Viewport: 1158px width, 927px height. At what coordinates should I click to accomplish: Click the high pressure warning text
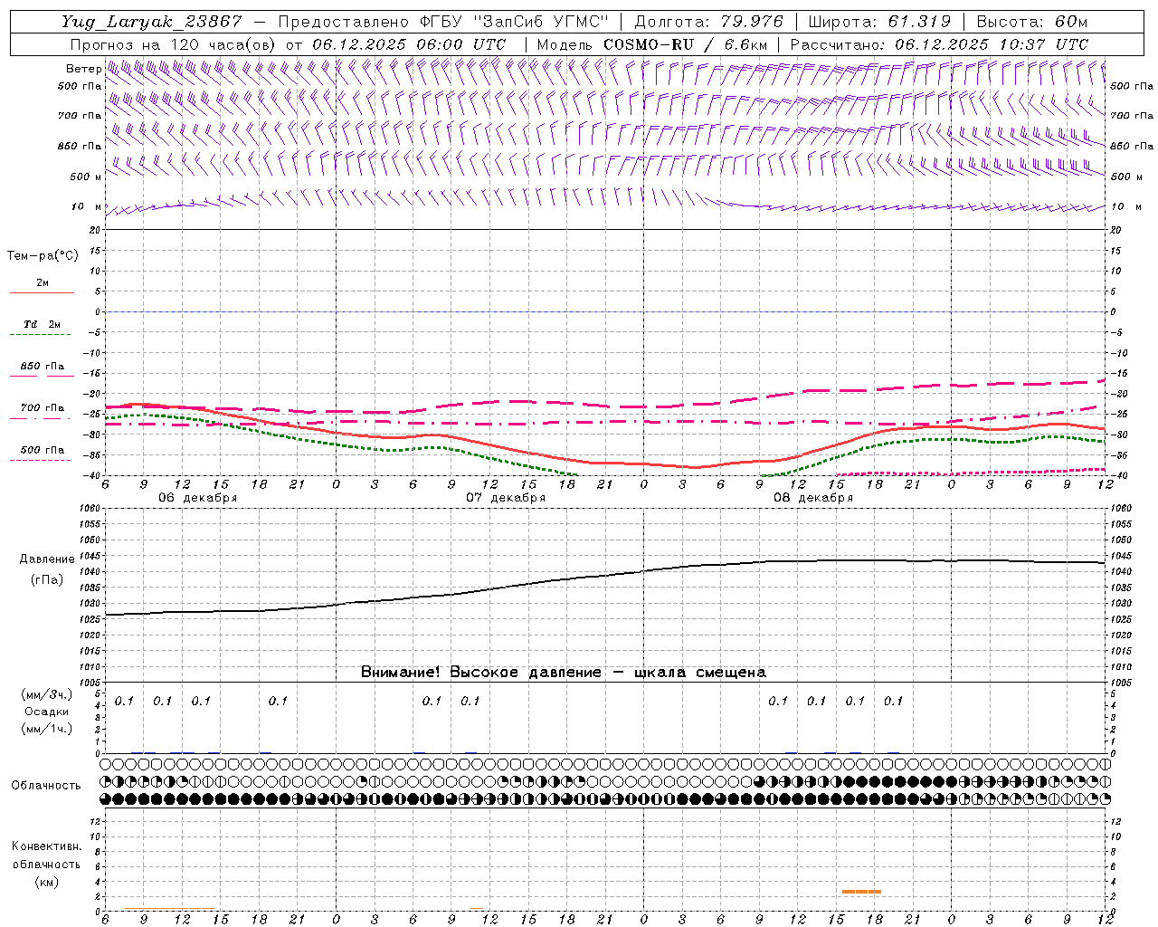[x=563, y=672]
